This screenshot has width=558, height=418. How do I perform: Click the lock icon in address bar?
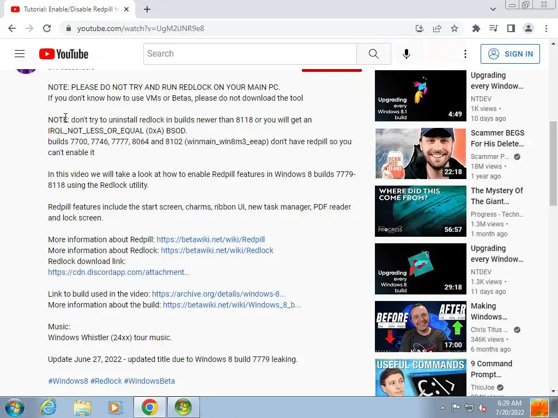pos(69,28)
